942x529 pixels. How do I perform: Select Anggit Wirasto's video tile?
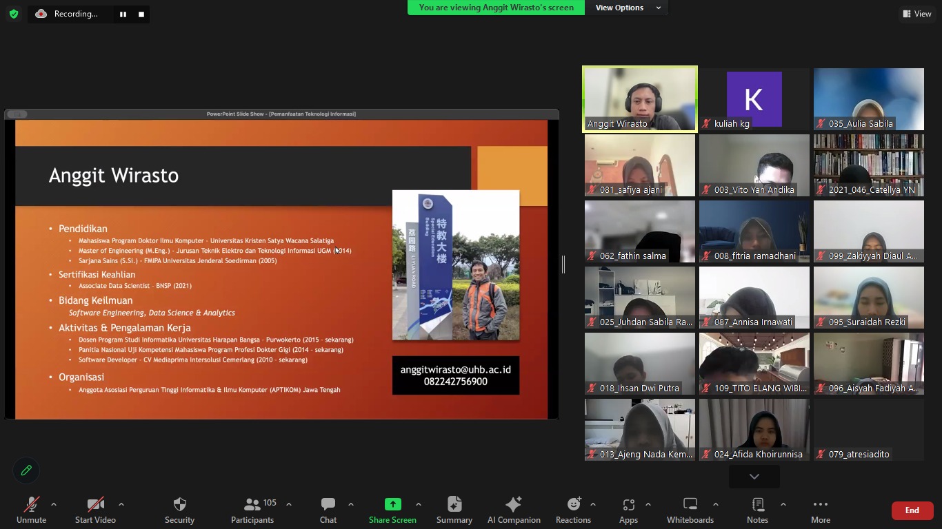640,98
